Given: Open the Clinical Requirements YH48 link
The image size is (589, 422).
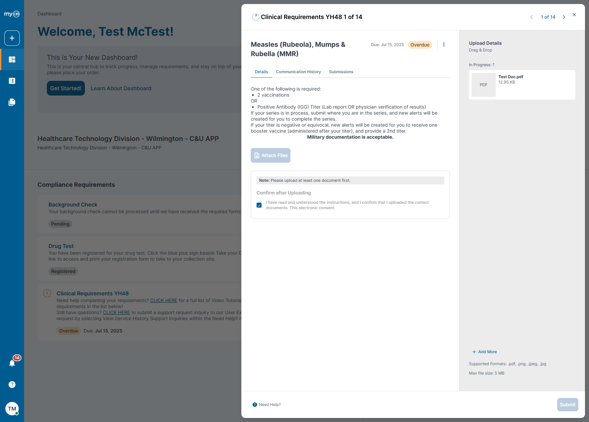Looking at the screenshot, I should [x=93, y=293].
